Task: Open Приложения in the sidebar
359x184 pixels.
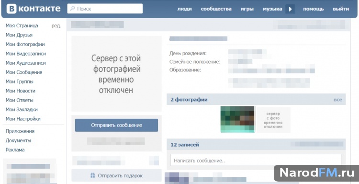Action: coord(20,131)
